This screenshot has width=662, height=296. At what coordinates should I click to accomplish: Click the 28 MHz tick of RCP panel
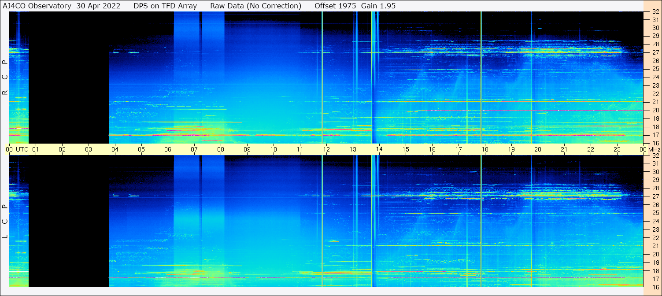[x=655, y=44]
